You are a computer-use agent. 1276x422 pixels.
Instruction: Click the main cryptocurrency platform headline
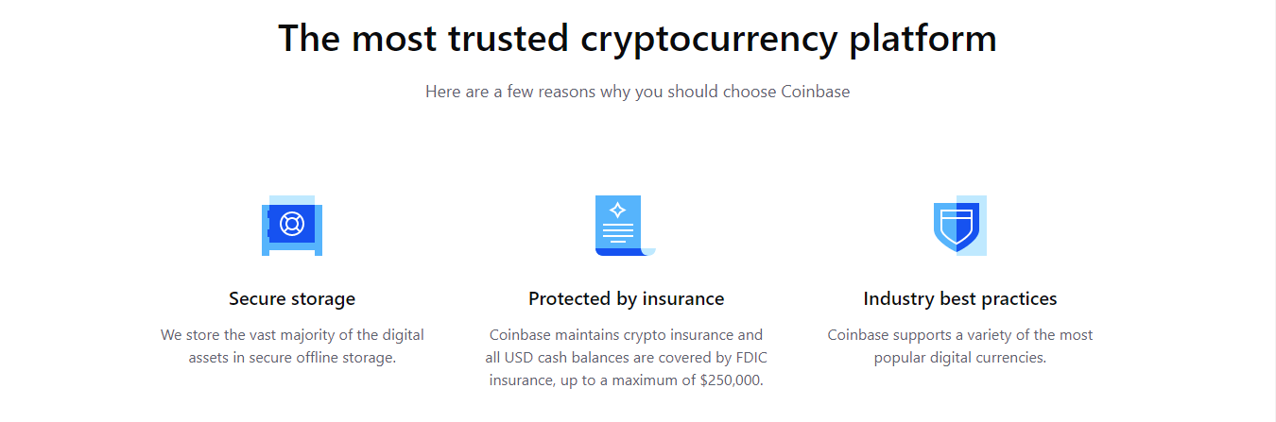tap(637, 39)
